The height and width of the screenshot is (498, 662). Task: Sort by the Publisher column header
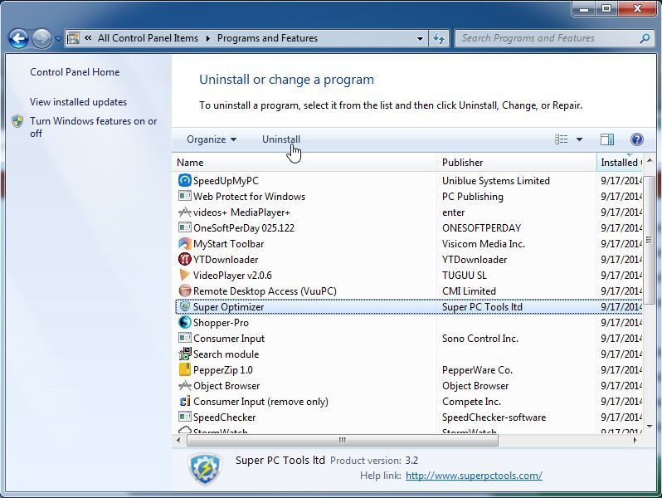click(516, 163)
